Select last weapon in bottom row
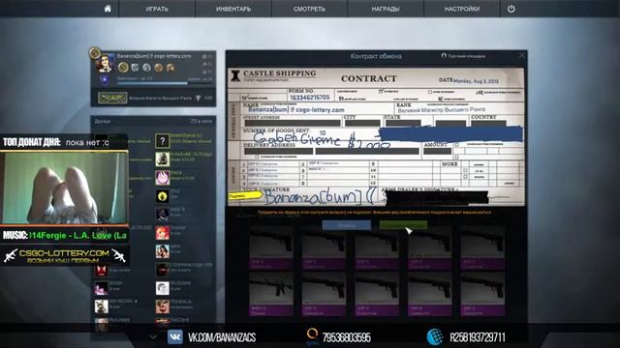The width and height of the screenshot is (620, 348). [x=482, y=294]
